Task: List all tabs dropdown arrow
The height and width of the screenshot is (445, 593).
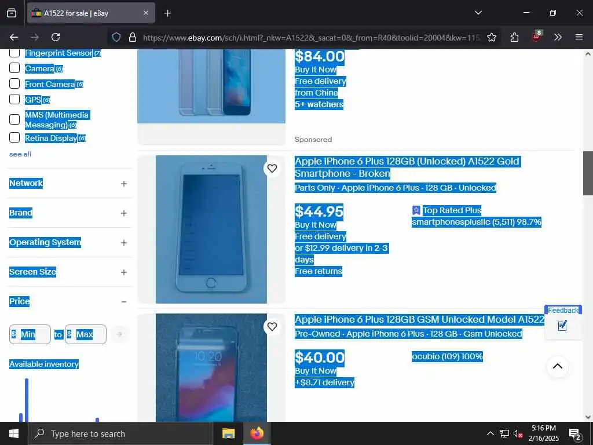Action: pos(478,13)
